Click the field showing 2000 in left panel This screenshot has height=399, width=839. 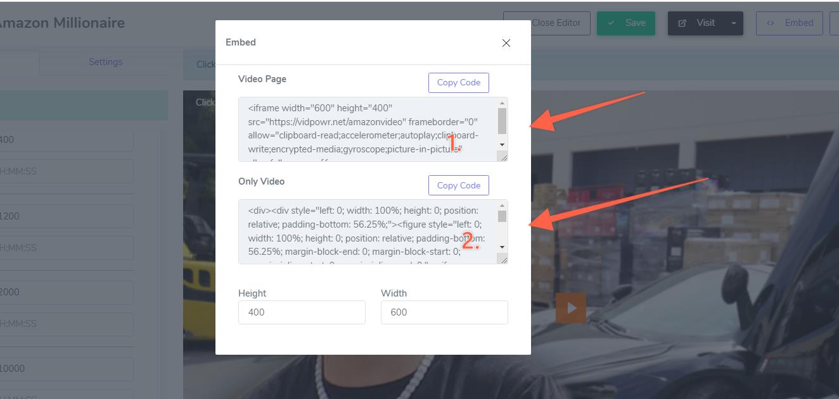[67, 293]
